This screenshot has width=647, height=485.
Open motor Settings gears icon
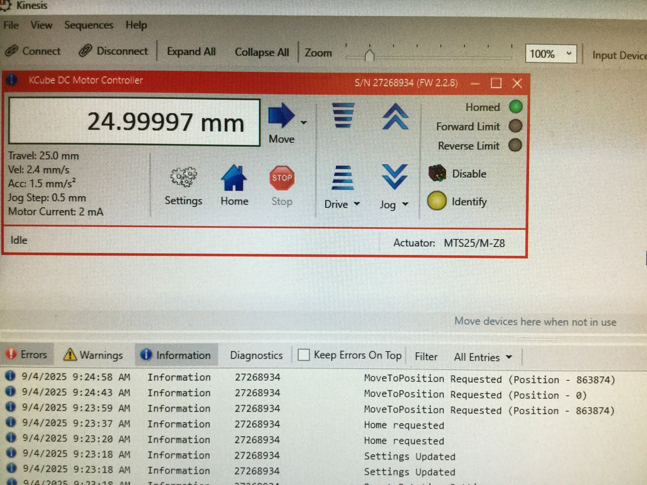click(184, 177)
